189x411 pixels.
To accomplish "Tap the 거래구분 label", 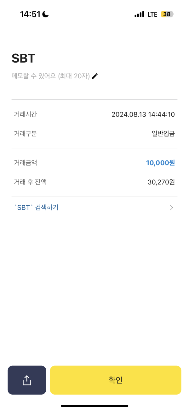I will (x=26, y=134).
